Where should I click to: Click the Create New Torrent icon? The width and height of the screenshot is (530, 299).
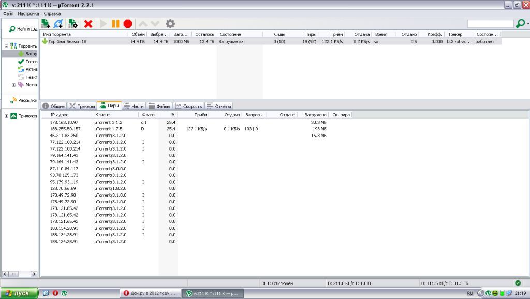coord(73,24)
